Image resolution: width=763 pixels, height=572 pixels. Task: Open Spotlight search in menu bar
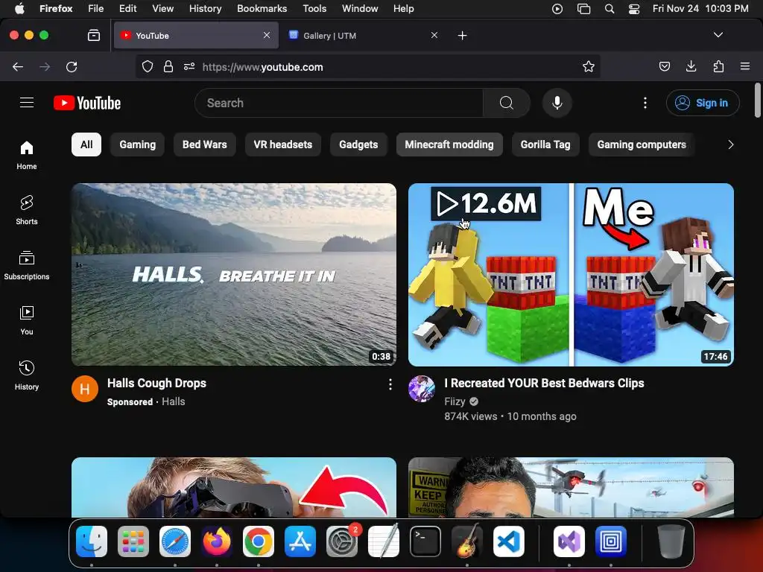click(610, 8)
